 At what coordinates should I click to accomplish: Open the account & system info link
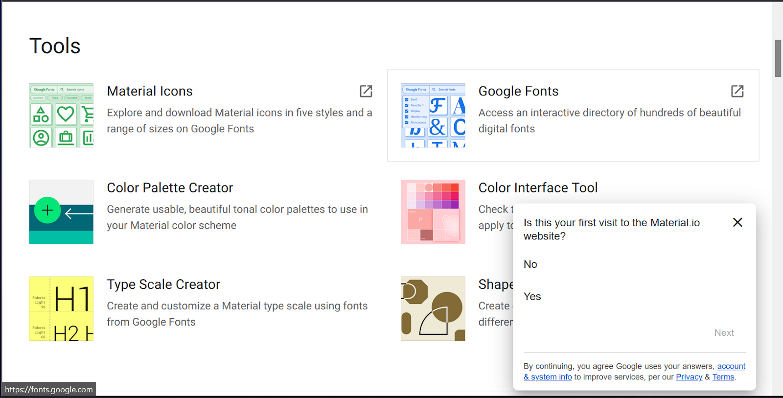pos(635,372)
